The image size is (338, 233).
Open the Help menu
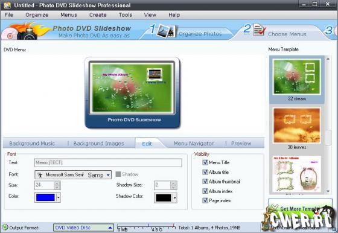(x=174, y=15)
